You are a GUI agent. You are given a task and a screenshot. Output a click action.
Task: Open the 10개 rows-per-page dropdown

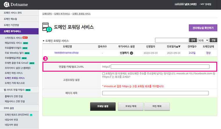pos(203,40)
